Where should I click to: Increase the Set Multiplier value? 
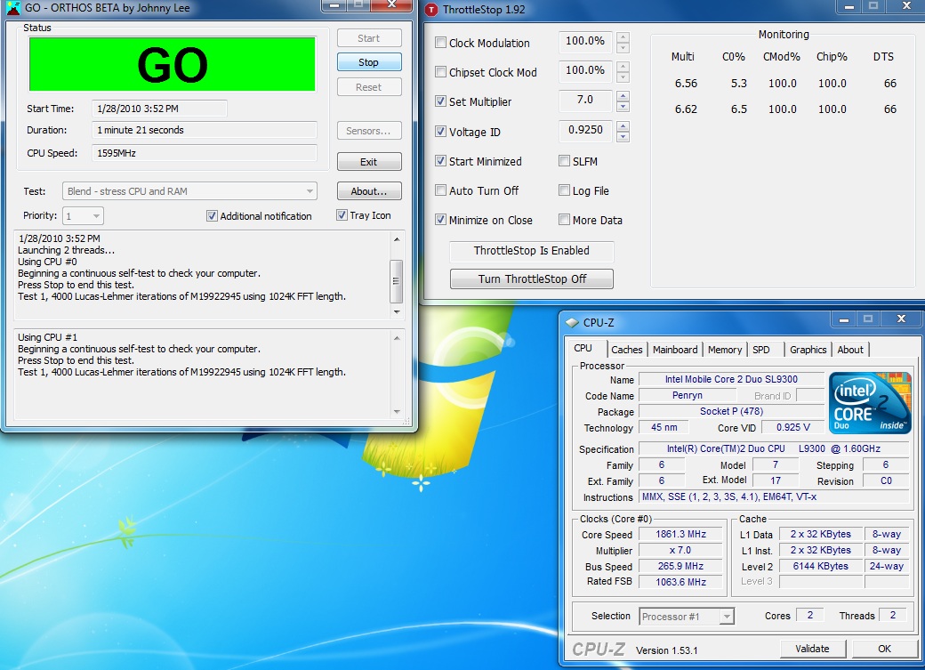(623, 96)
